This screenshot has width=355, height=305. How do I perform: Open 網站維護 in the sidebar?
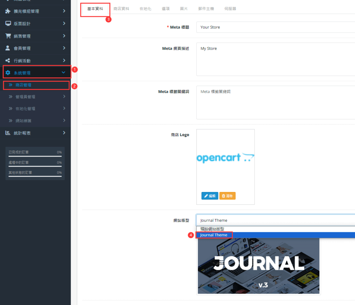click(23, 121)
